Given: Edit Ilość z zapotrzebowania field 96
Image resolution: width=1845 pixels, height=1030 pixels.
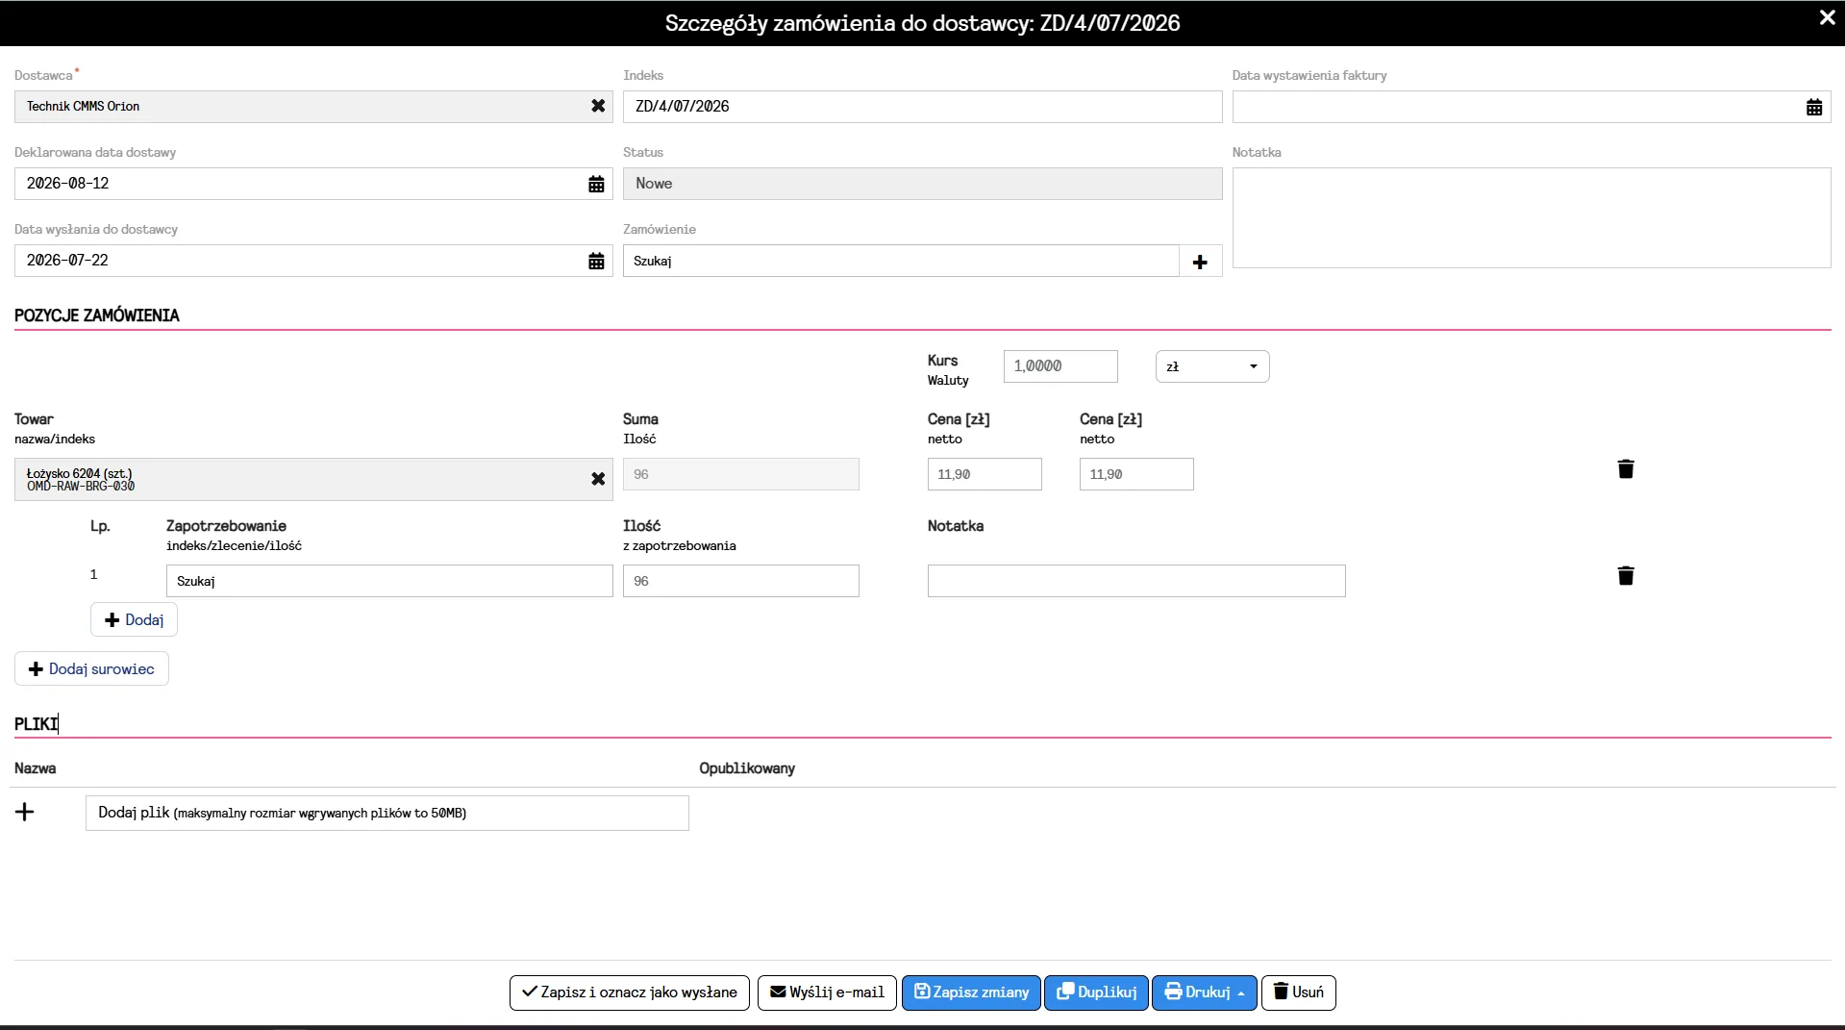Looking at the screenshot, I should (x=740, y=581).
